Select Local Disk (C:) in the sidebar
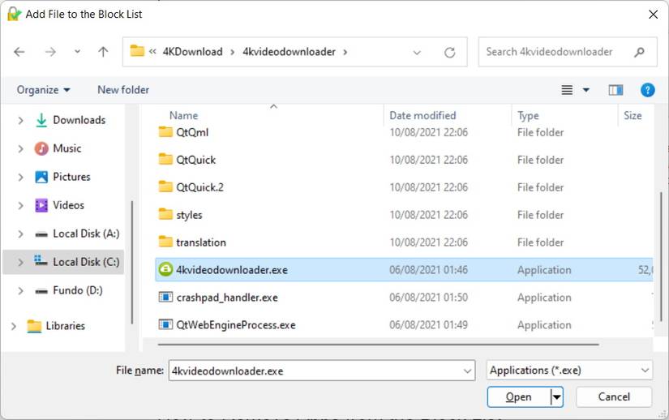This screenshot has height=420, width=669. (85, 262)
